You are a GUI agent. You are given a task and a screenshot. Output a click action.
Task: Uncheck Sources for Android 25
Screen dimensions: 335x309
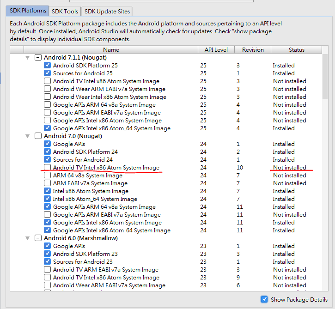[x=47, y=73]
